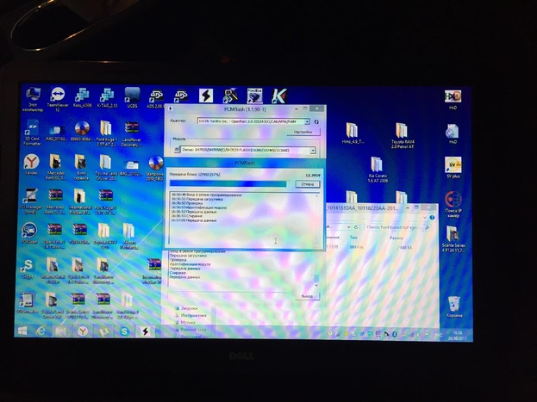The width and height of the screenshot is (537, 402).
Task: Click the Windows Start button
Action: (x=21, y=331)
